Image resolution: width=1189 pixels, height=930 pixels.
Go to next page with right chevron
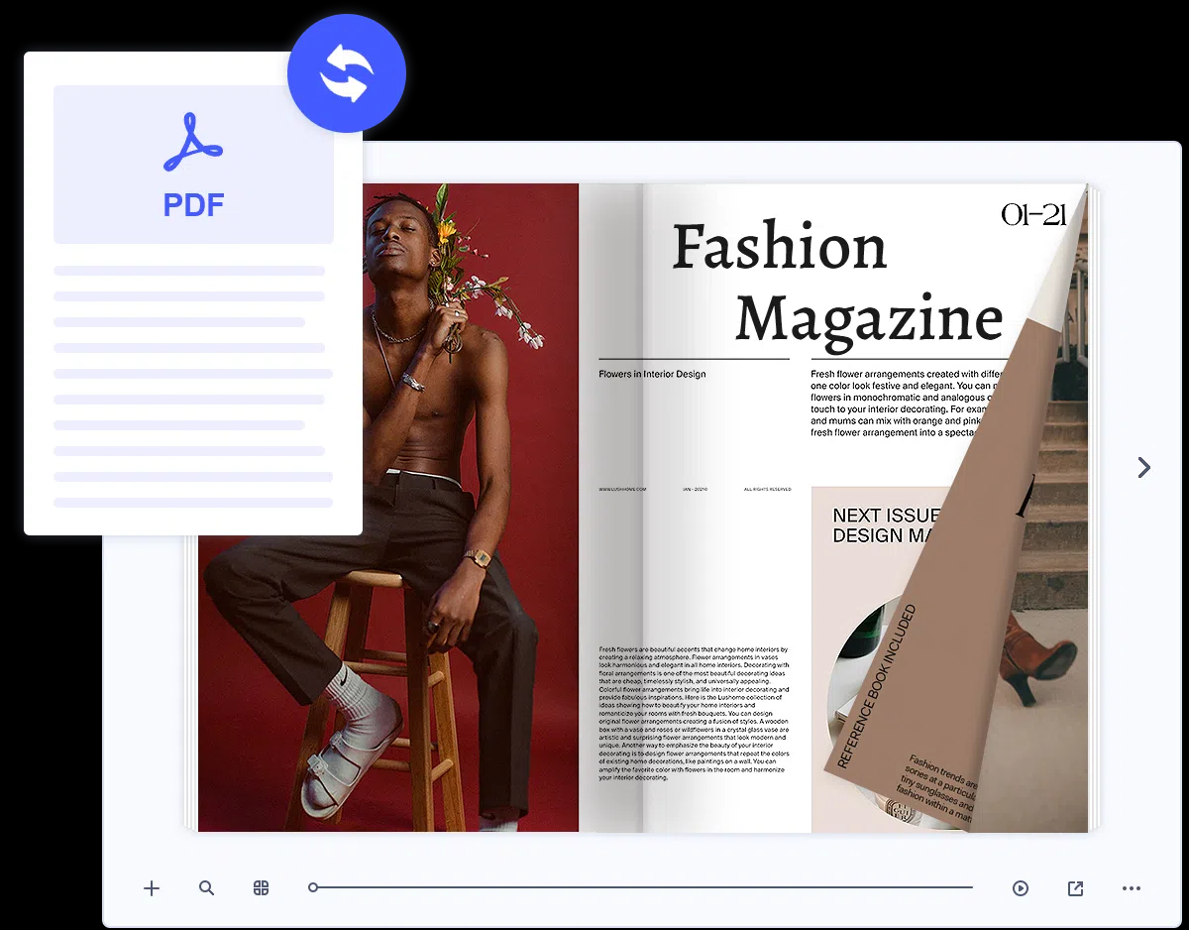[x=1144, y=467]
